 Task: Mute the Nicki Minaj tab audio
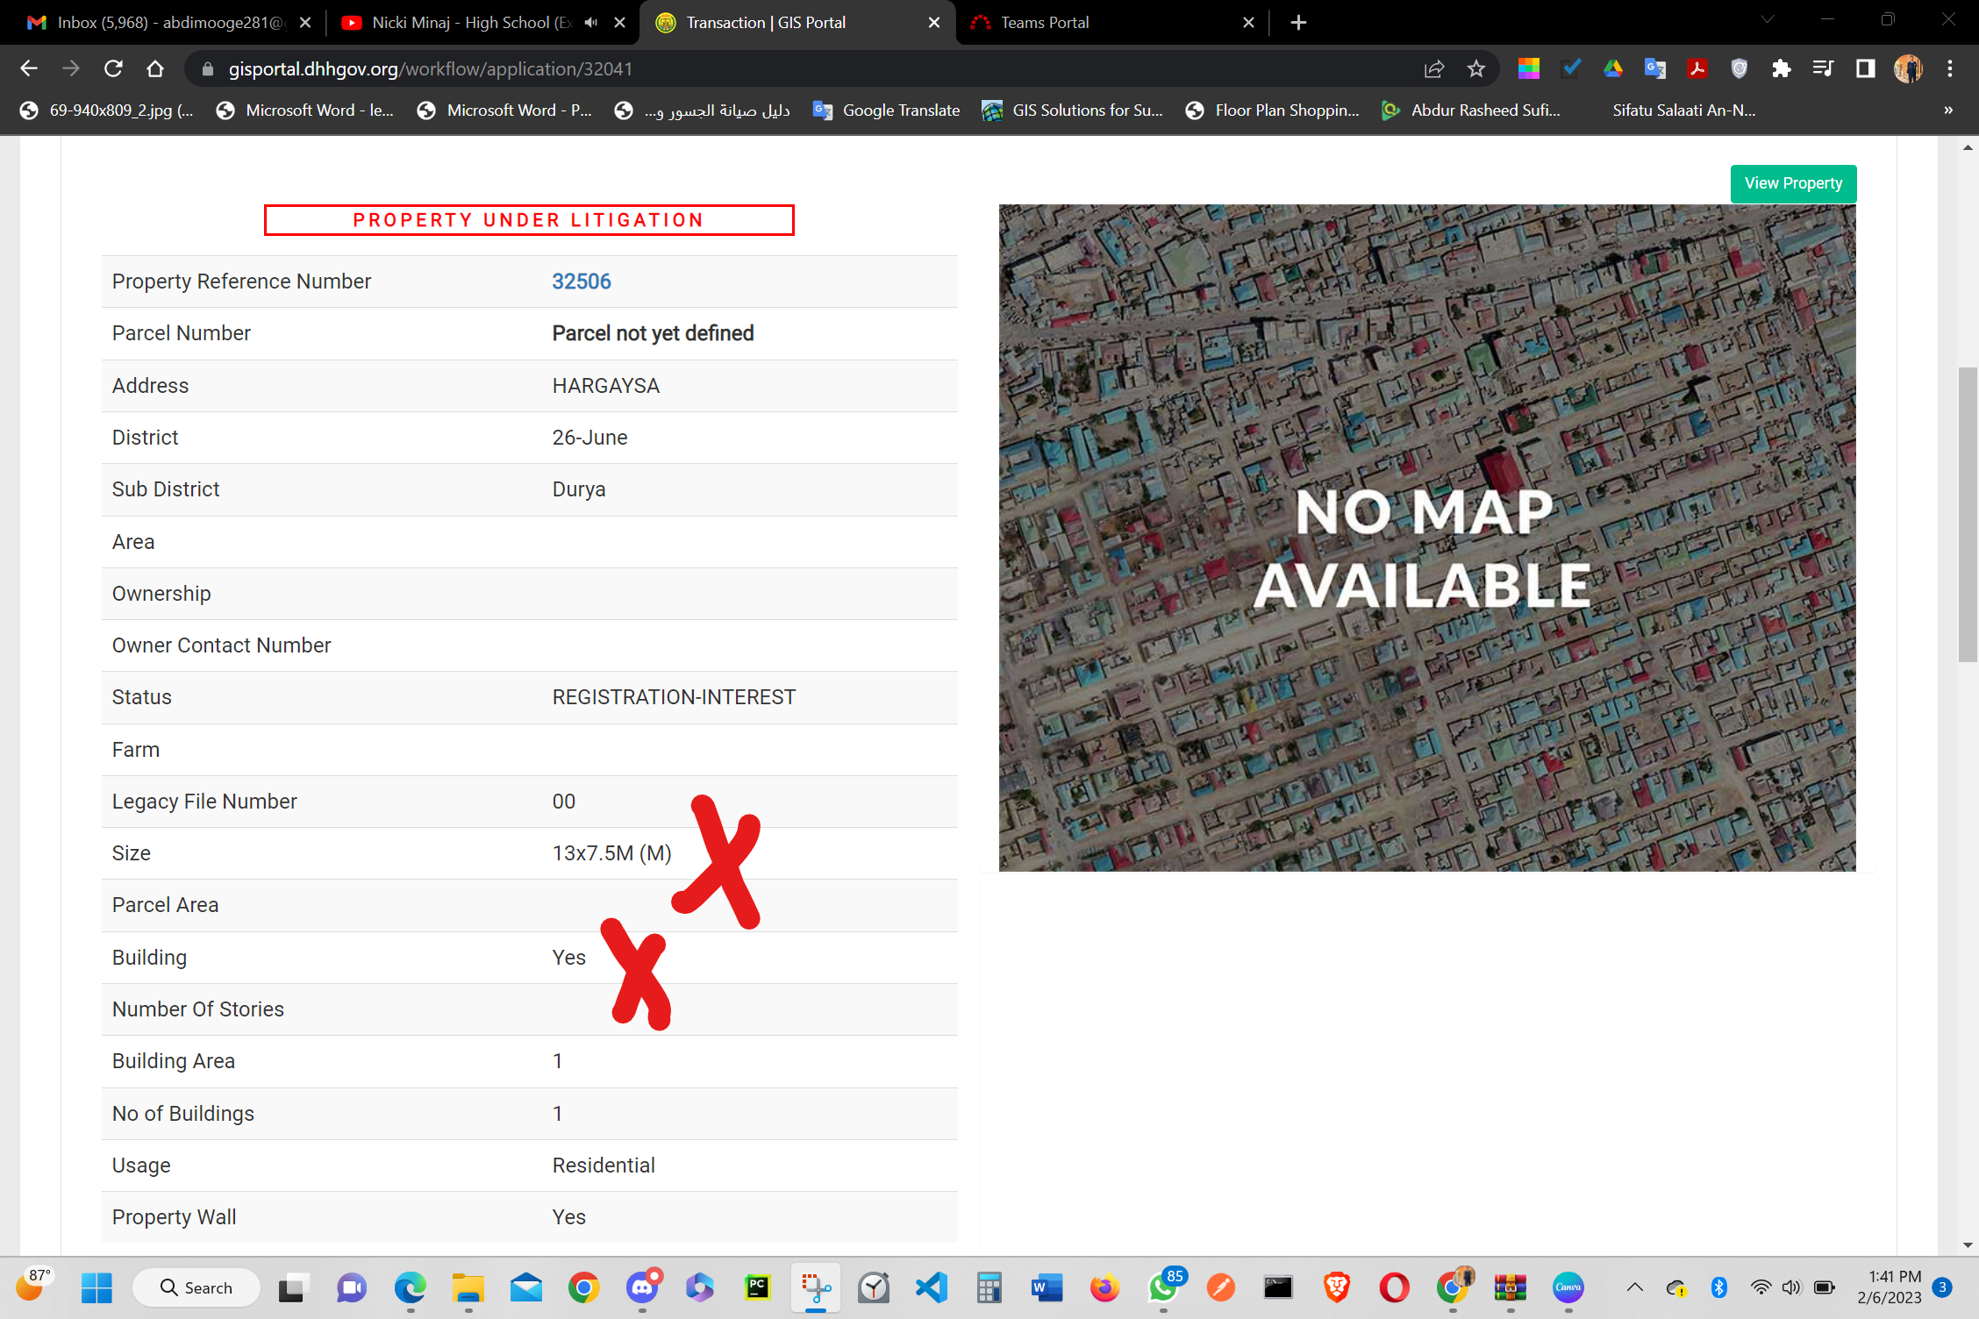pyautogui.click(x=591, y=23)
